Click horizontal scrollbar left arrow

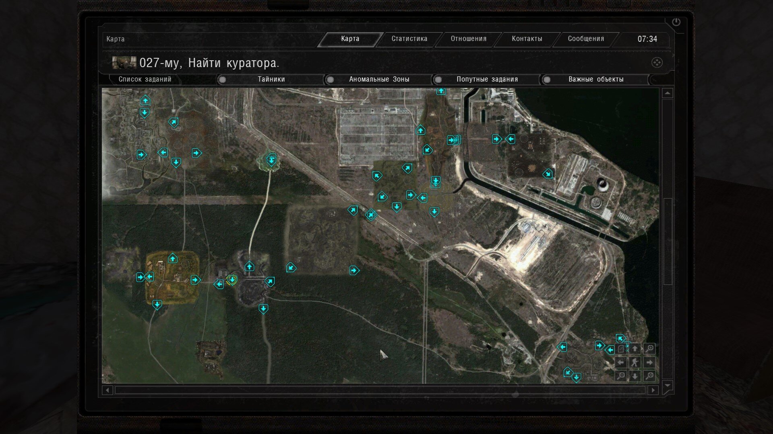107,390
